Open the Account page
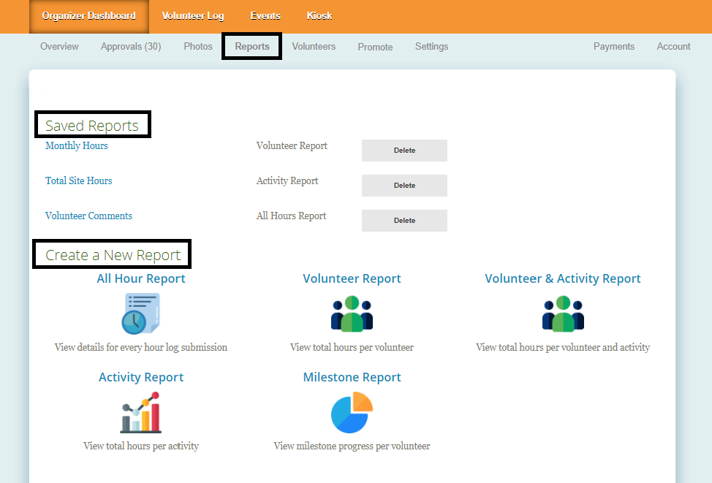 673,47
